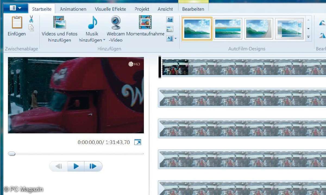
Task: Play the video preview
Action: [76, 166]
